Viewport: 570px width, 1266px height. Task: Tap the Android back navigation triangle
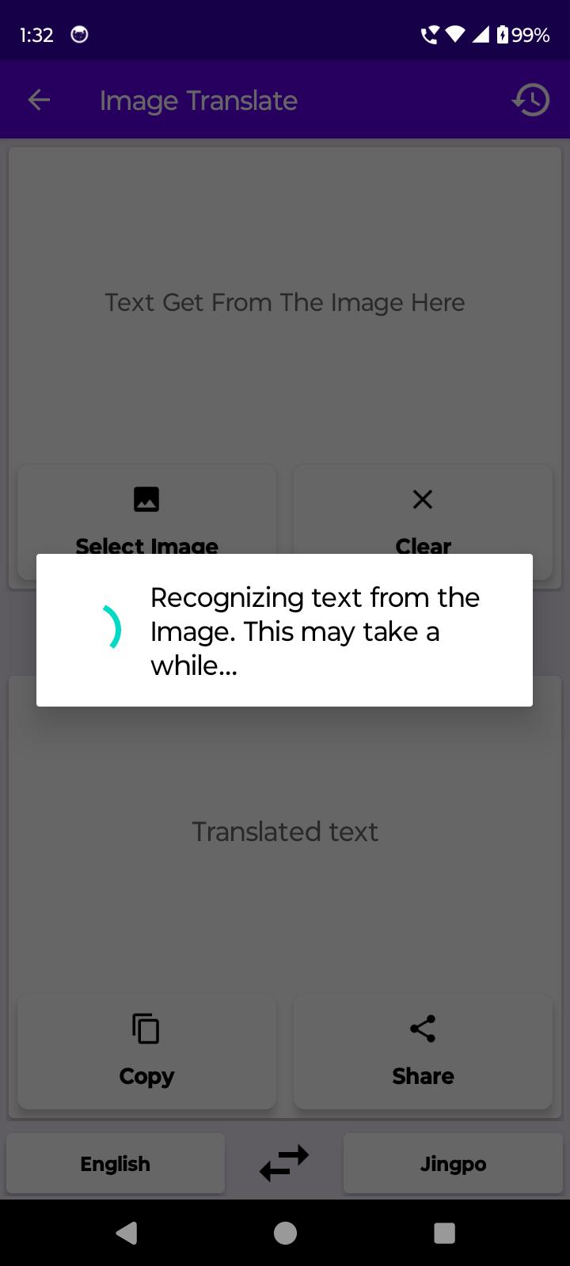(x=127, y=1233)
